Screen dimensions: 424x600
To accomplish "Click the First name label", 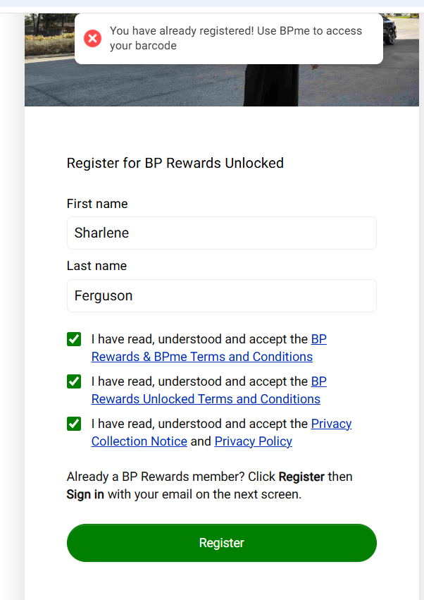I will click(97, 204).
